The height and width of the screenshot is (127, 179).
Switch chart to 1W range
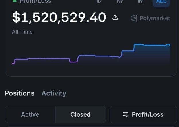pyautogui.click(x=120, y=1)
